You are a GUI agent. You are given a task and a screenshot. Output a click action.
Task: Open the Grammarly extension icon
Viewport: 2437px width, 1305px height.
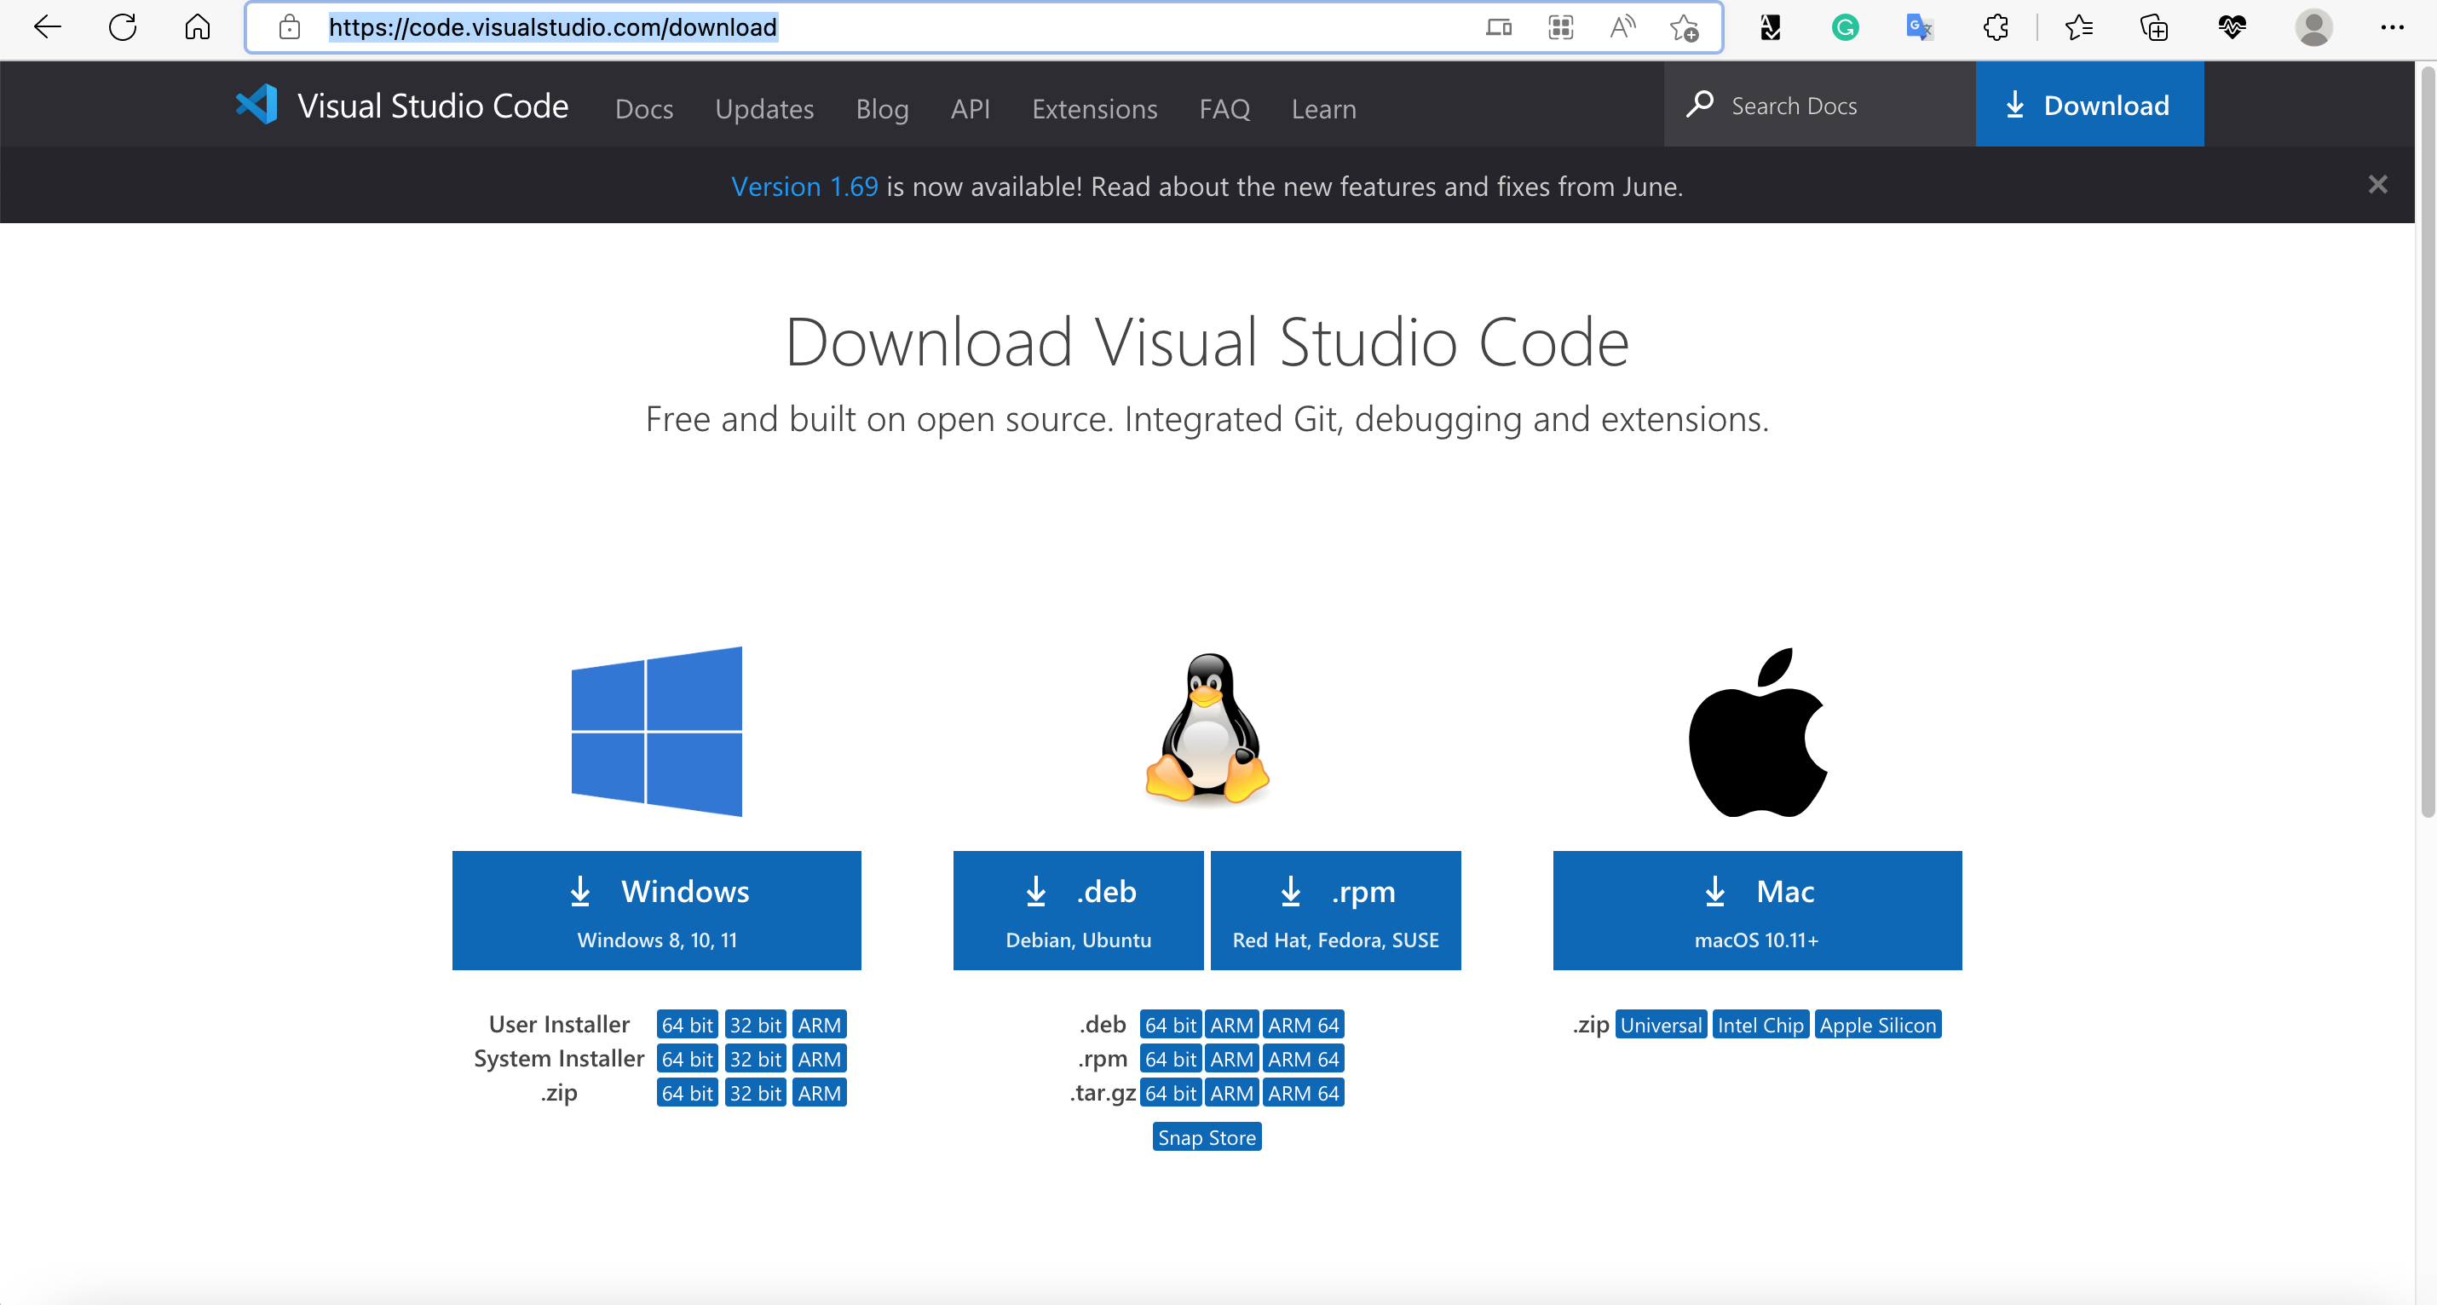1845,27
